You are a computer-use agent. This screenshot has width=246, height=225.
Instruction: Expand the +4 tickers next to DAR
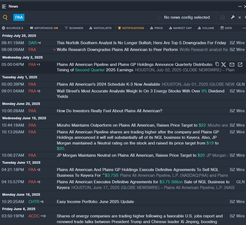click(39, 43)
